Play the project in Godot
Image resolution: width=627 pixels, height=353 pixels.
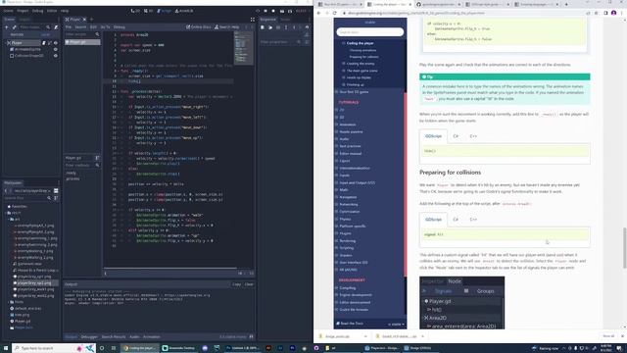258,11
